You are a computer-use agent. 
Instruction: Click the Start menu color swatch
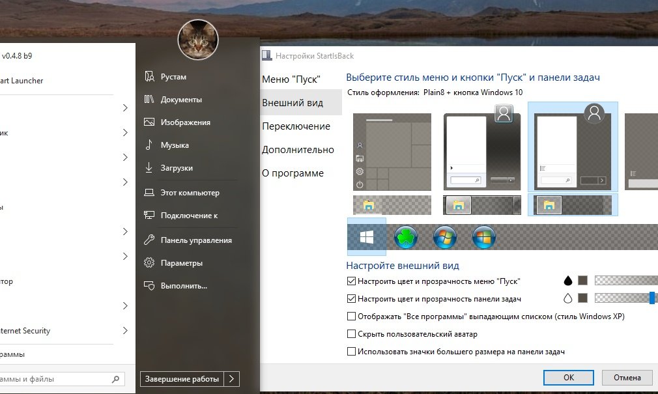tap(582, 281)
